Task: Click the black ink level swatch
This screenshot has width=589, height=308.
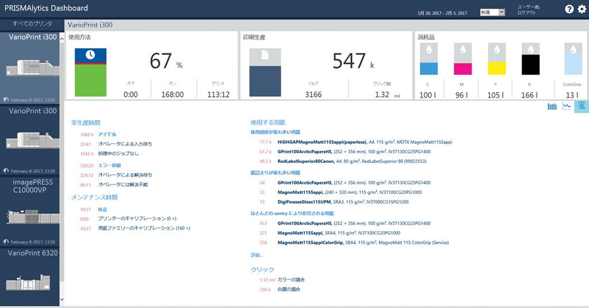Action: click(x=531, y=65)
